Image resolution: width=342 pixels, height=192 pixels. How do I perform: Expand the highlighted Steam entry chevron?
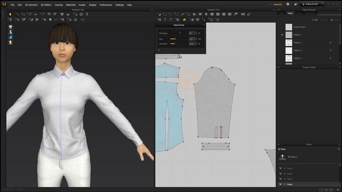281,184
